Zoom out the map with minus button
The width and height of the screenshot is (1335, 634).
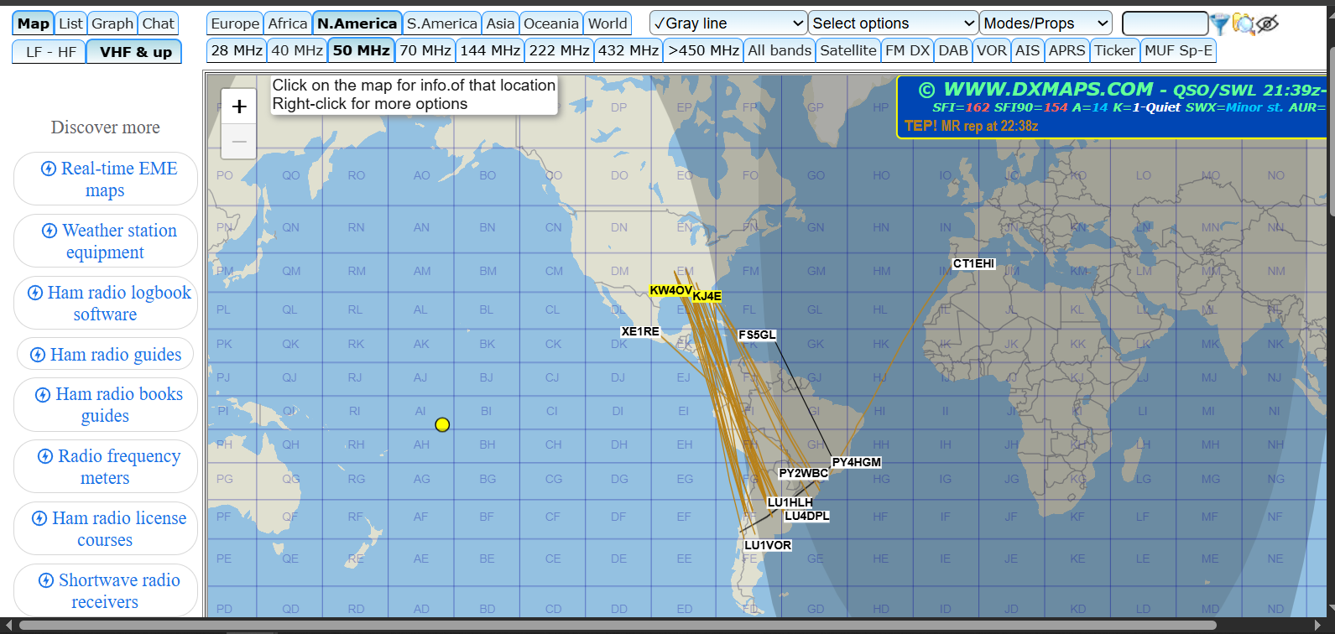tap(239, 142)
